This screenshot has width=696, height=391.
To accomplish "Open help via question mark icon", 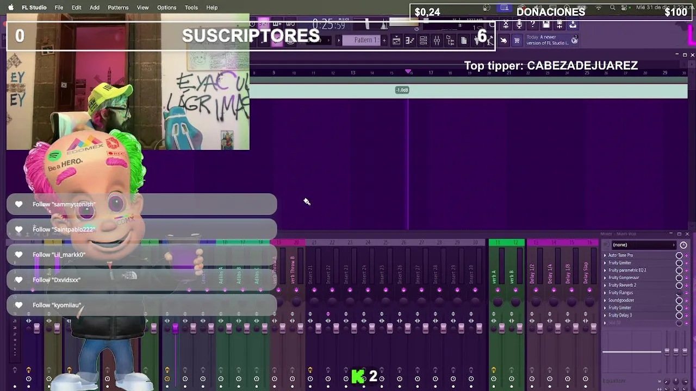I will (533, 24).
